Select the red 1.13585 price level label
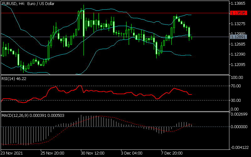The image size is (251, 157). click(x=238, y=13)
